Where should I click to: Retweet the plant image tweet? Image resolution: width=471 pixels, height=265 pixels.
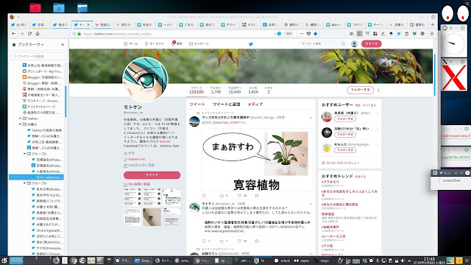[x=222, y=196]
